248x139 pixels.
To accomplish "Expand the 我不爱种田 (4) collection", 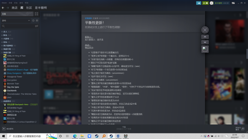I will [9, 45].
